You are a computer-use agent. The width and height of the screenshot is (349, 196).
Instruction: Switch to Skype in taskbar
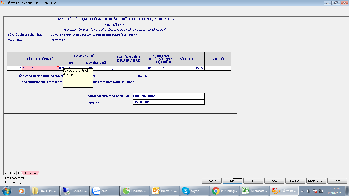[195, 191]
